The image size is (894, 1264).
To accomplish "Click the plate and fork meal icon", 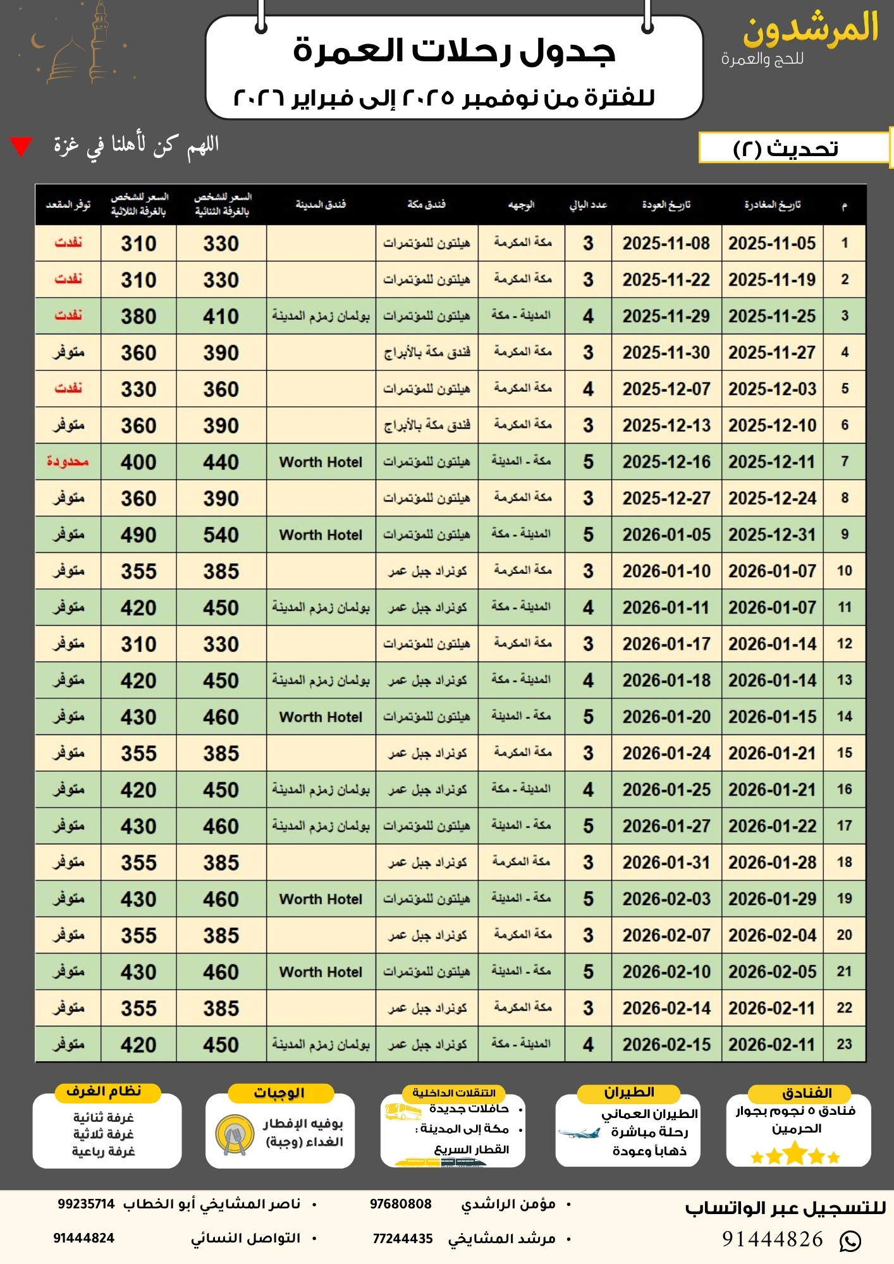I will (x=234, y=1134).
